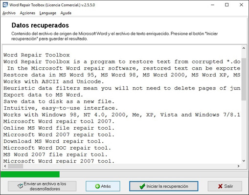Open the Ayuda menu

pos(66,13)
